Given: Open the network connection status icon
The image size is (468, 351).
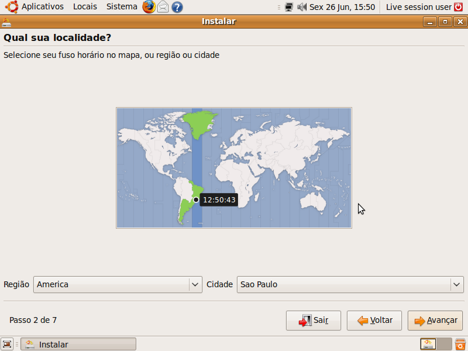Looking at the screenshot, I should (x=289, y=7).
